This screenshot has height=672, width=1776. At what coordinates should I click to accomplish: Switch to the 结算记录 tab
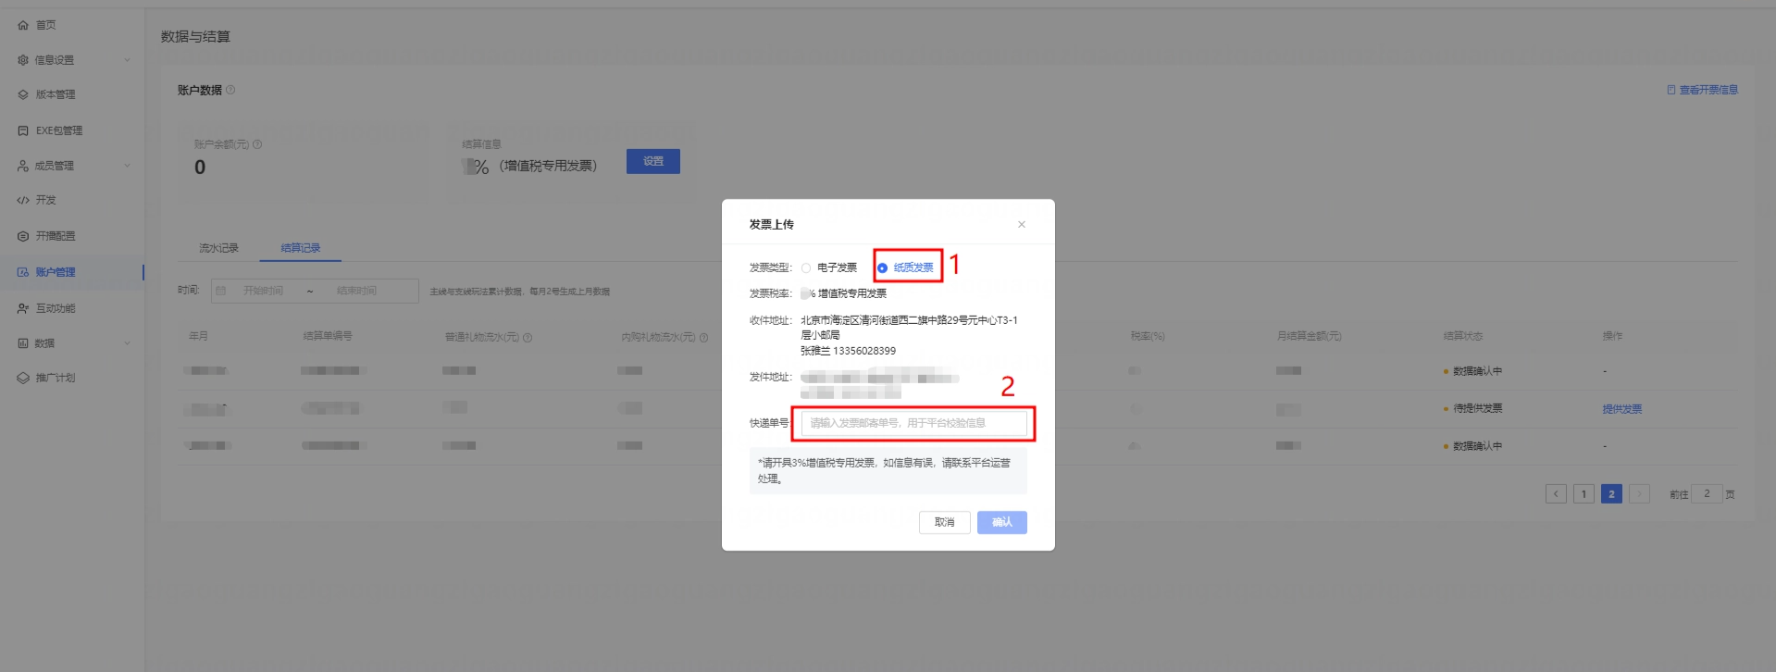pyautogui.click(x=301, y=248)
